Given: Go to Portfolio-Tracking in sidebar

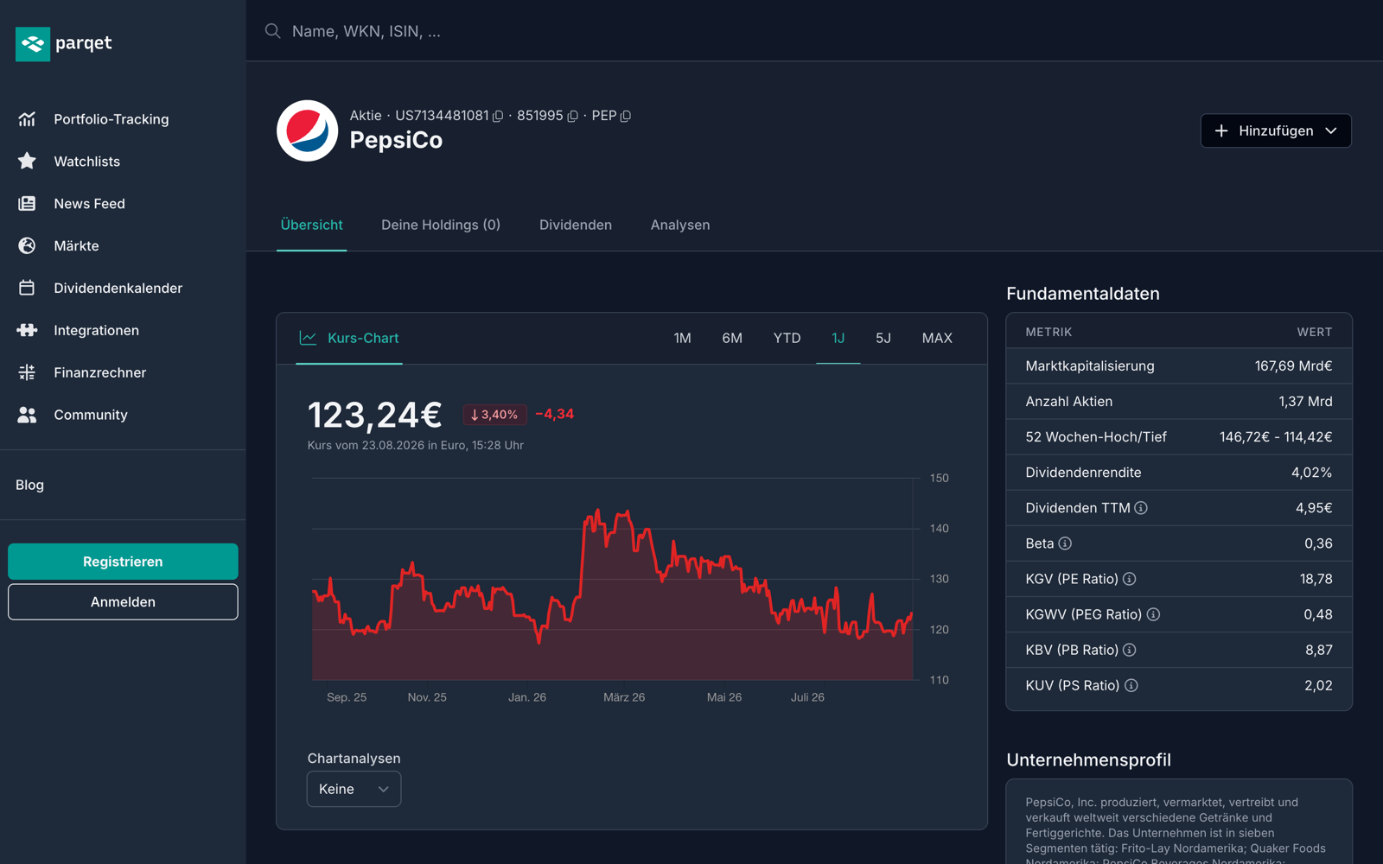Looking at the screenshot, I should point(112,119).
